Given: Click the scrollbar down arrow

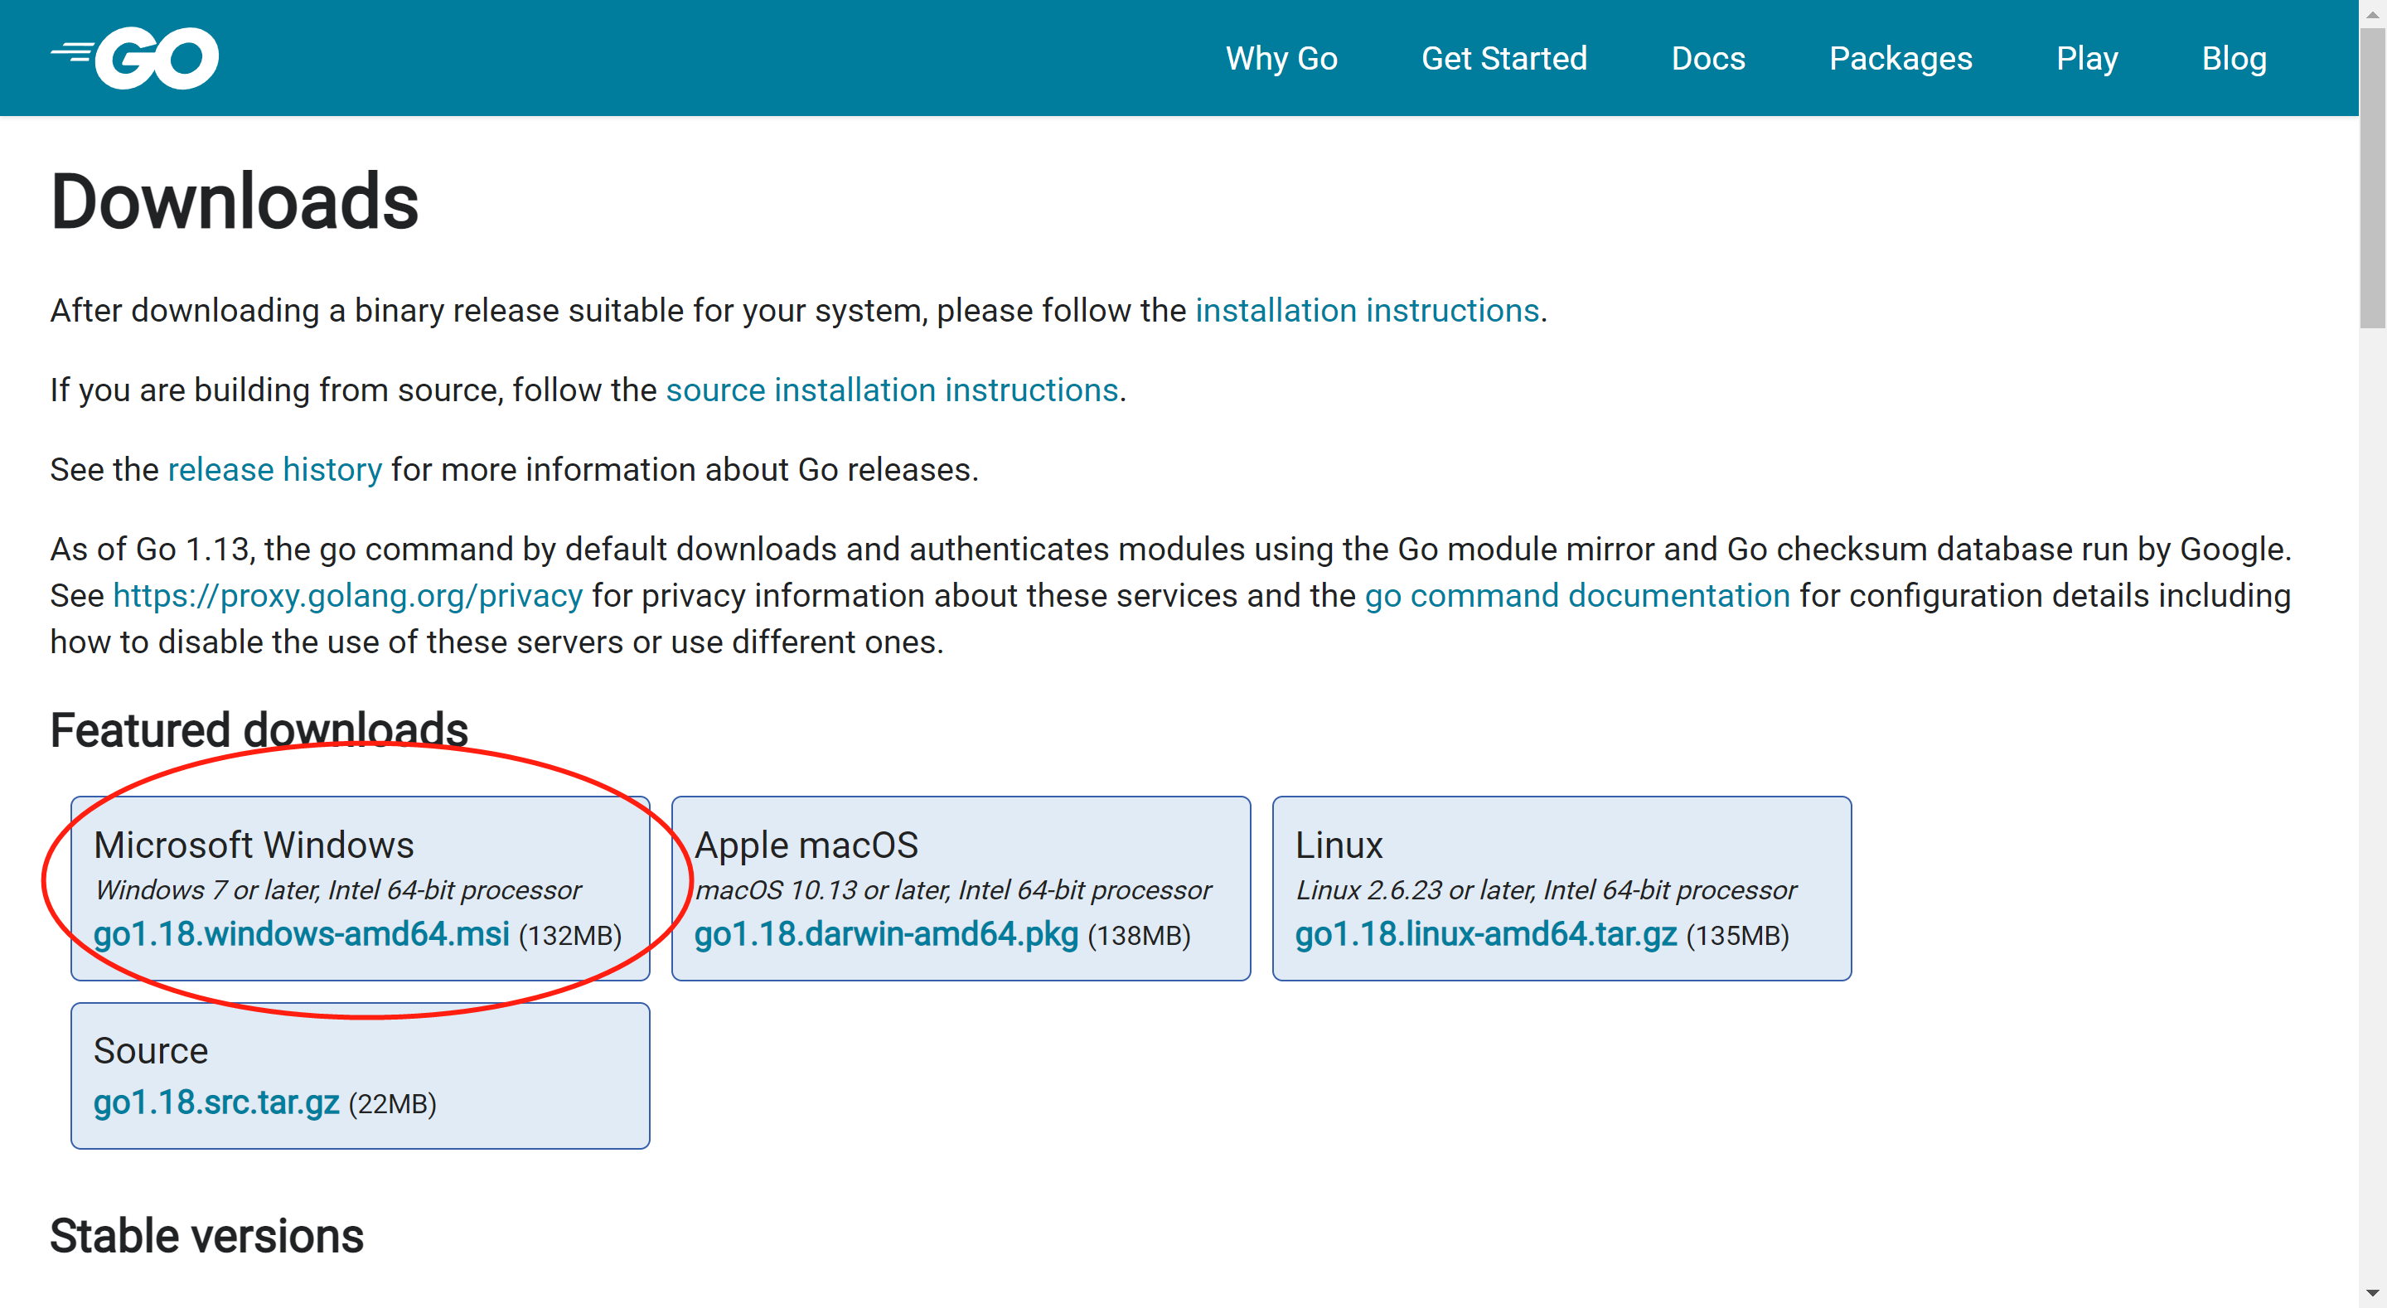Looking at the screenshot, I should [2372, 1294].
